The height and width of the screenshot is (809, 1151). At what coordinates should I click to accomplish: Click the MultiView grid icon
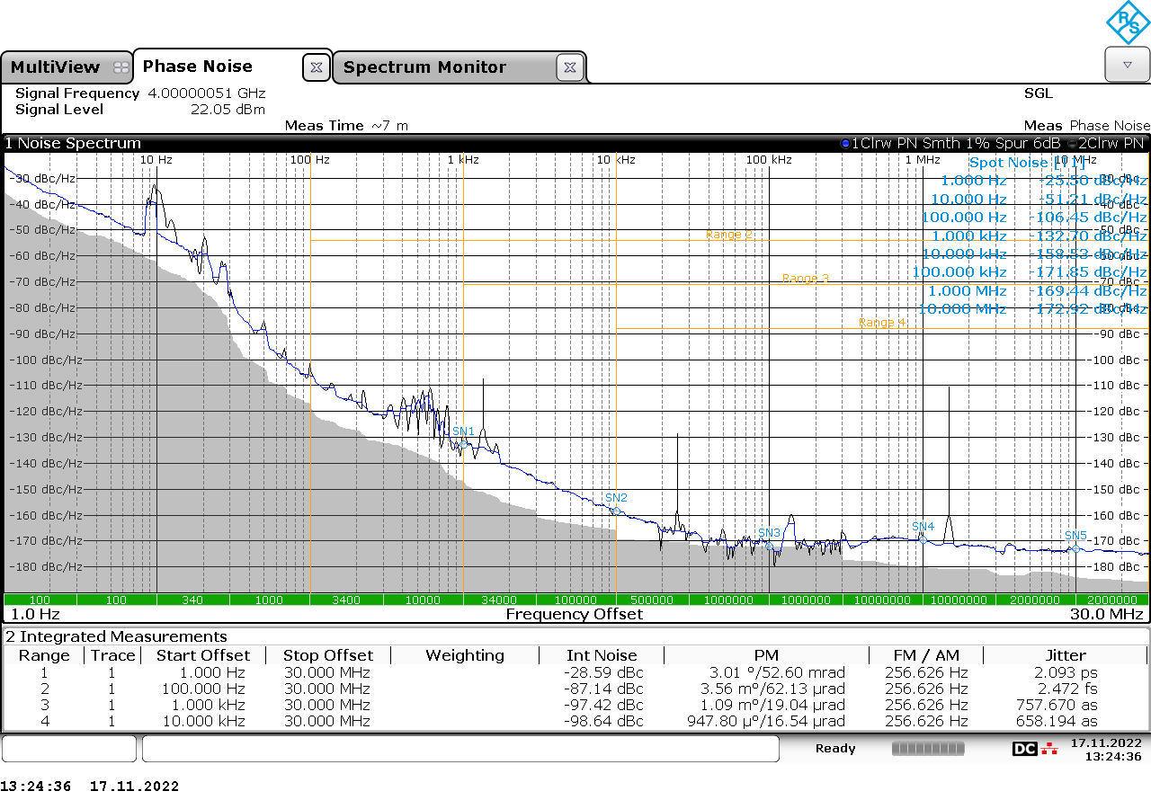[121, 67]
